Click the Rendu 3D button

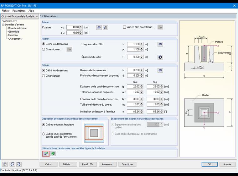pyautogui.click(x=88, y=164)
